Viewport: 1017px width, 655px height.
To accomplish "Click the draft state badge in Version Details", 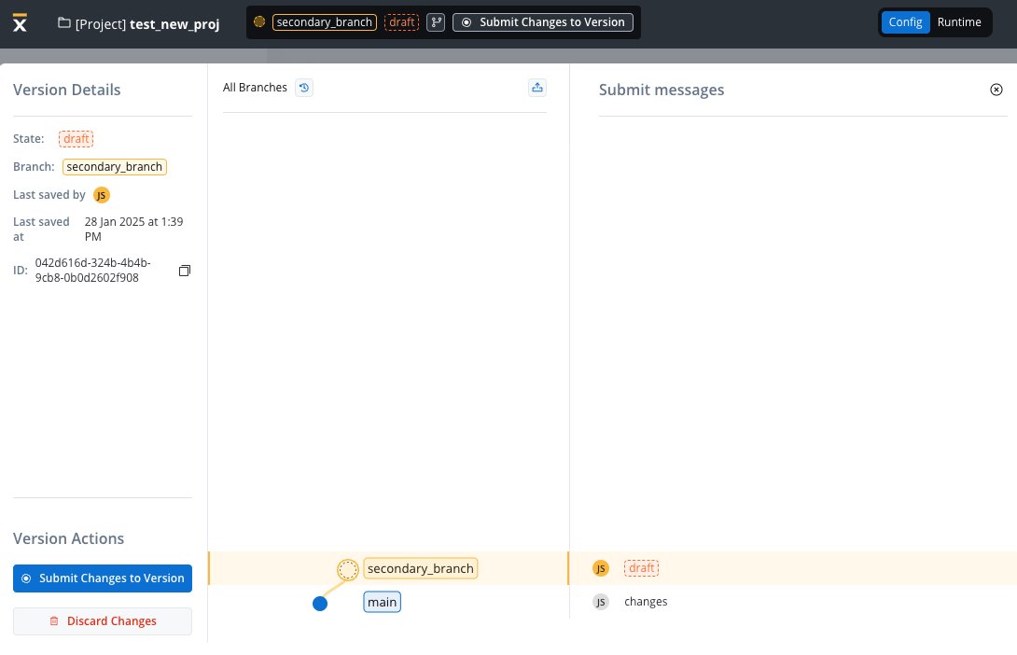I will tap(76, 139).
